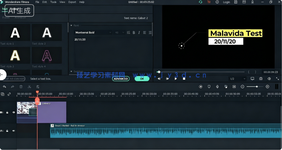Open the Export menu

72,2
